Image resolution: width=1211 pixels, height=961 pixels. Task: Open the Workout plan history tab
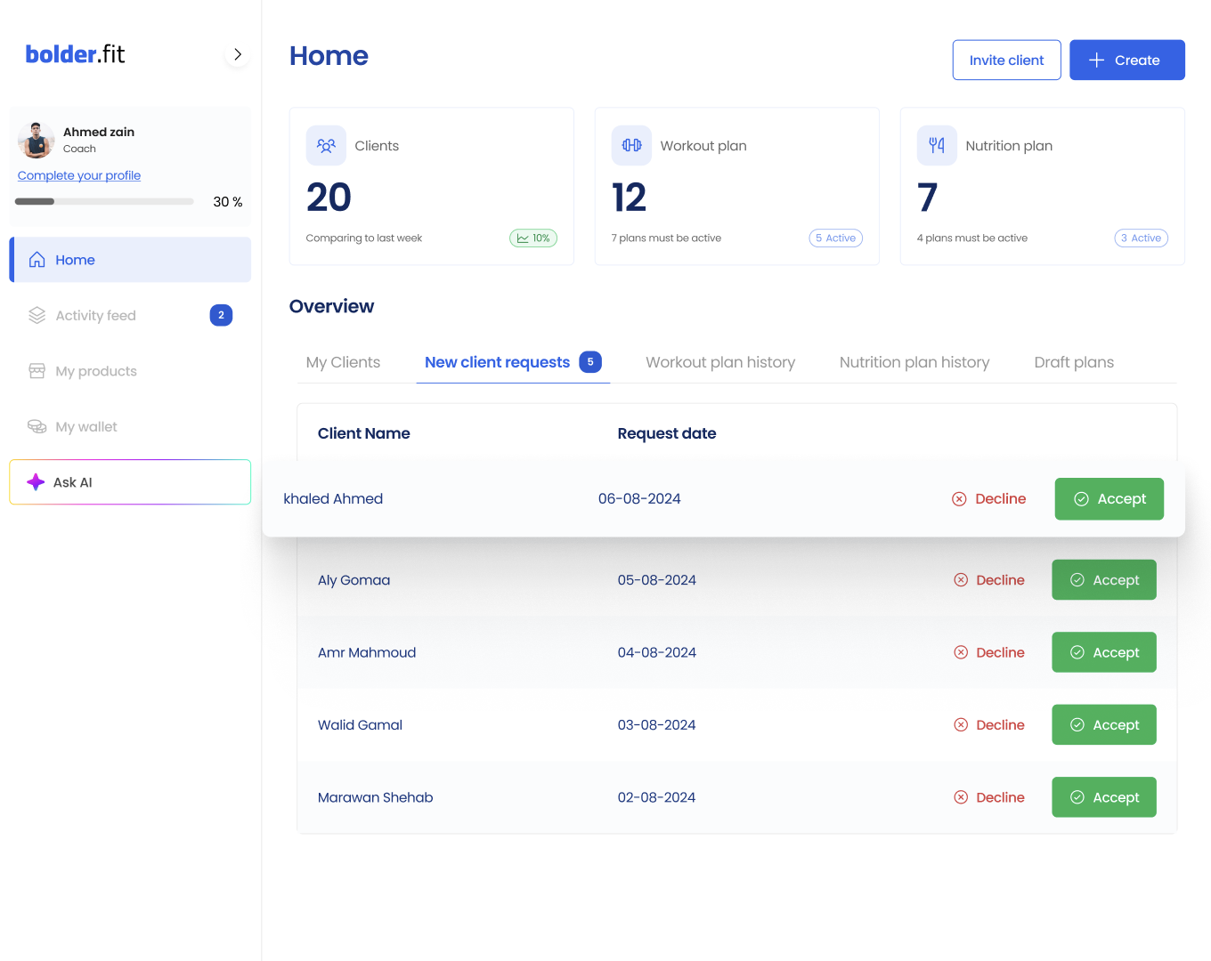coord(719,362)
